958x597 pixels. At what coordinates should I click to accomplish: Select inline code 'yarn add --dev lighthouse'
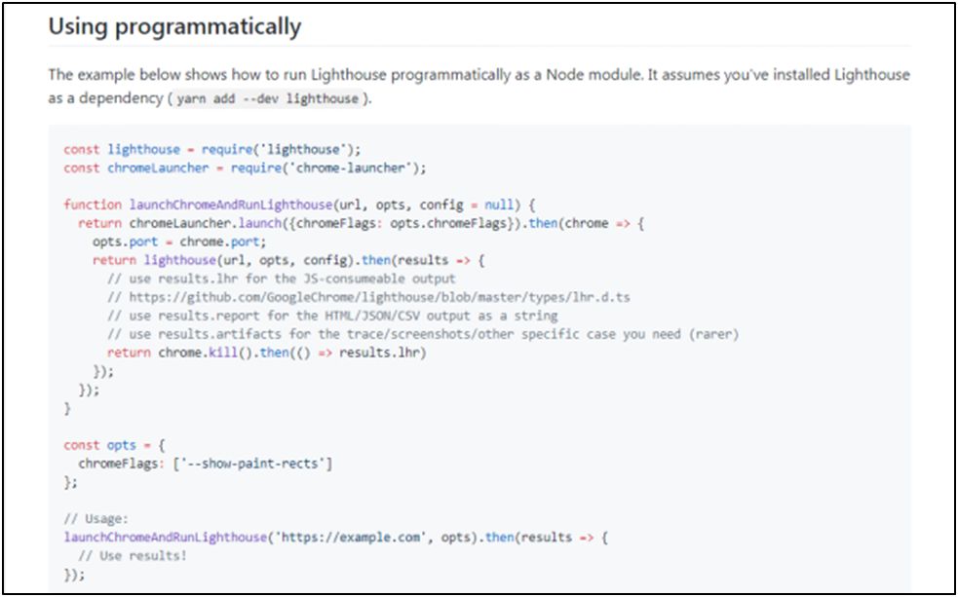[268, 99]
